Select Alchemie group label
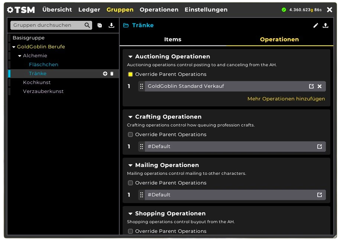Viewport: 340px width, 241px height. coord(35,55)
